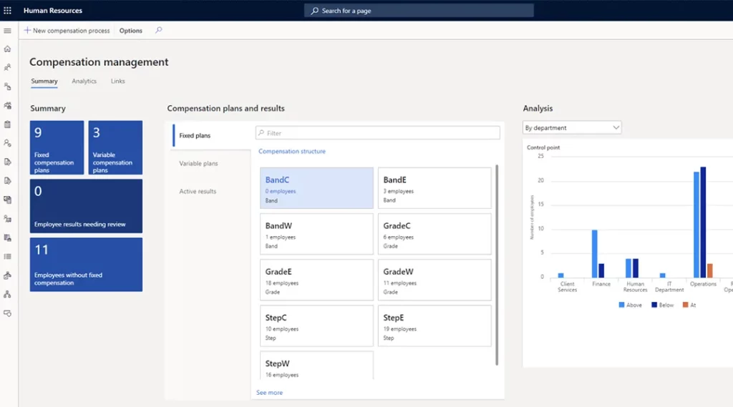Click the magnifier in Search for a page

pyautogui.click(x=315, y=10)
